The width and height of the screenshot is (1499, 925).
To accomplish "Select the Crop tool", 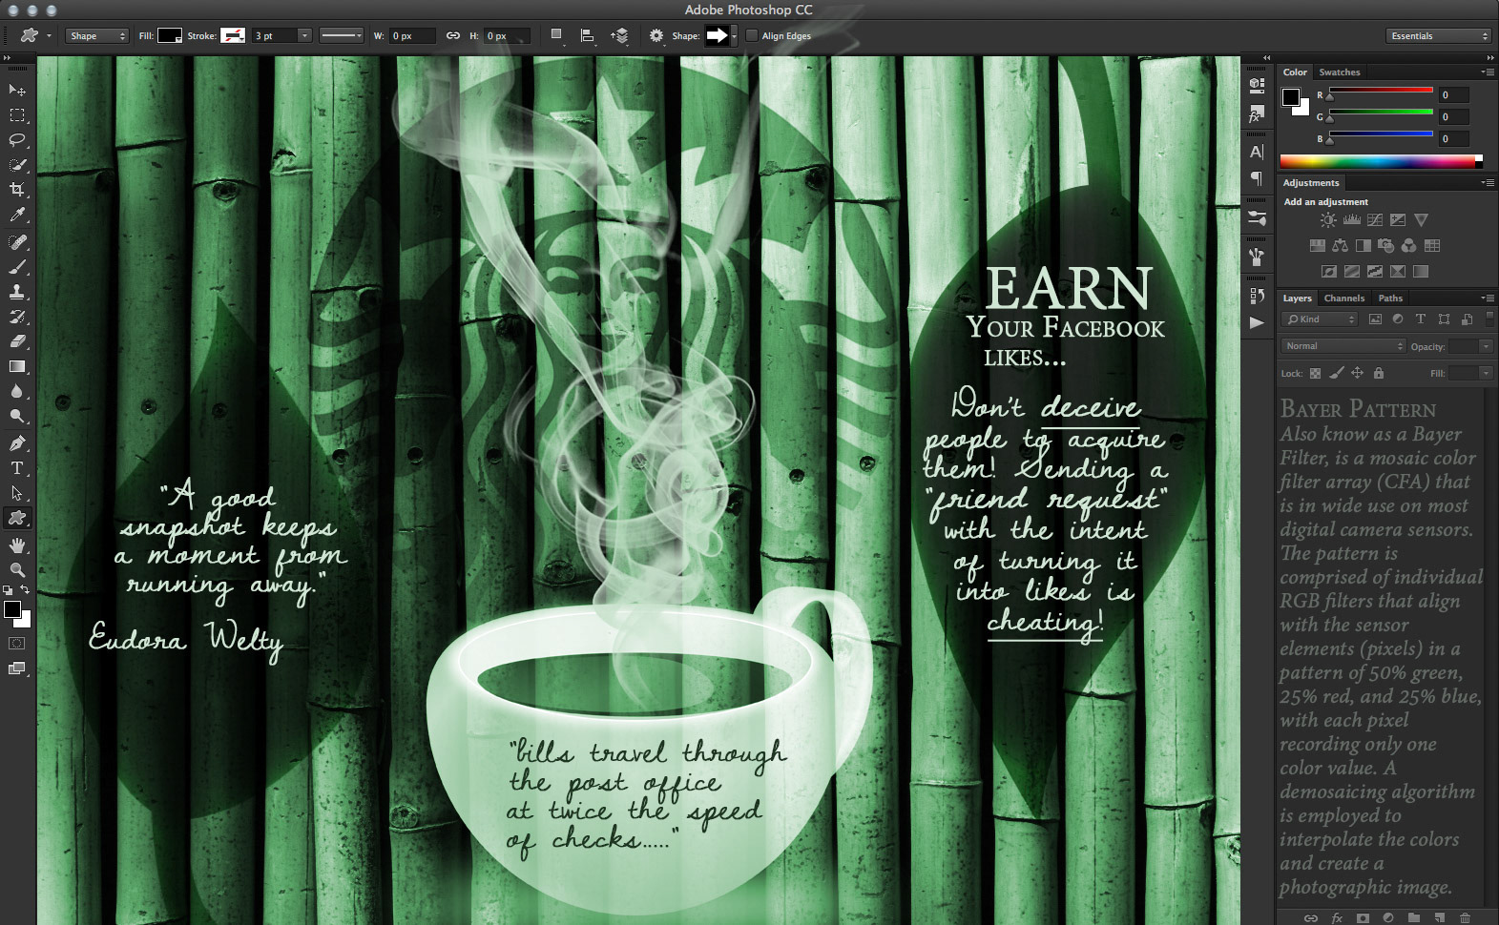I will tap(17, 190).
